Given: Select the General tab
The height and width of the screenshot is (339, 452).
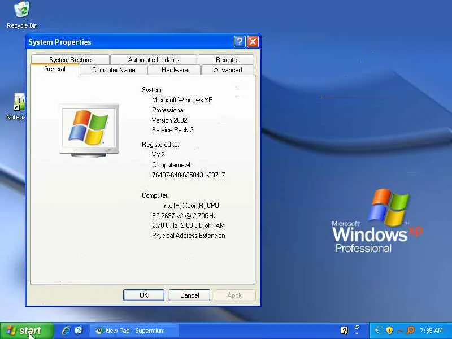Looking at the screenshot, I should click(55, 69).
